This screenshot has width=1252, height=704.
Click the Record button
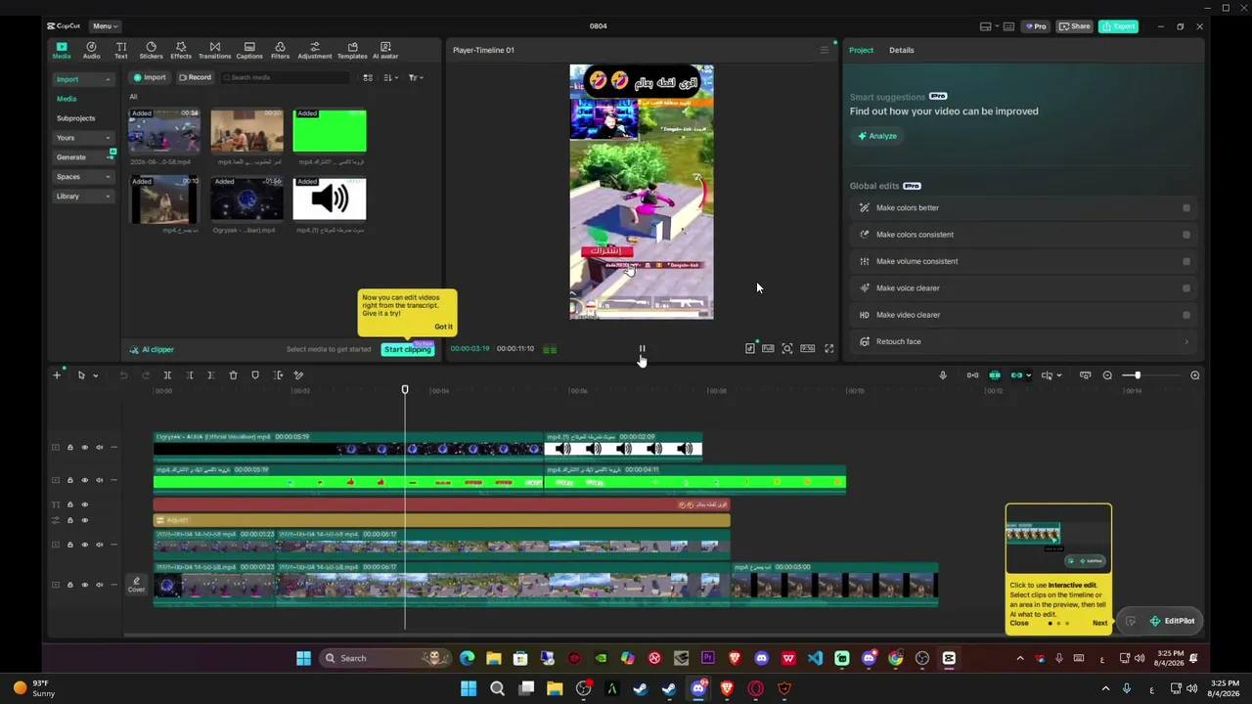[x=195, y=77]
